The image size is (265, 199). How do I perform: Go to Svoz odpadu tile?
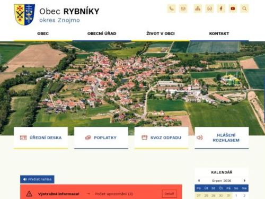(x=161, y=137)
